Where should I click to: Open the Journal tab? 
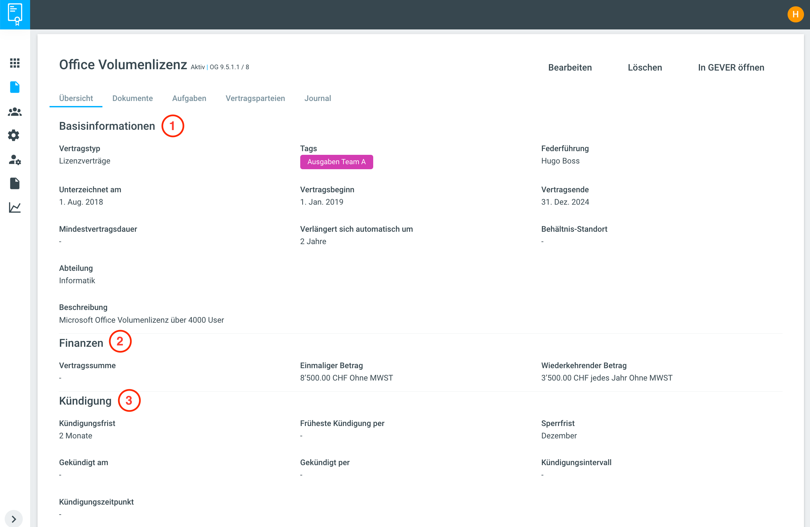coord(317,98)
